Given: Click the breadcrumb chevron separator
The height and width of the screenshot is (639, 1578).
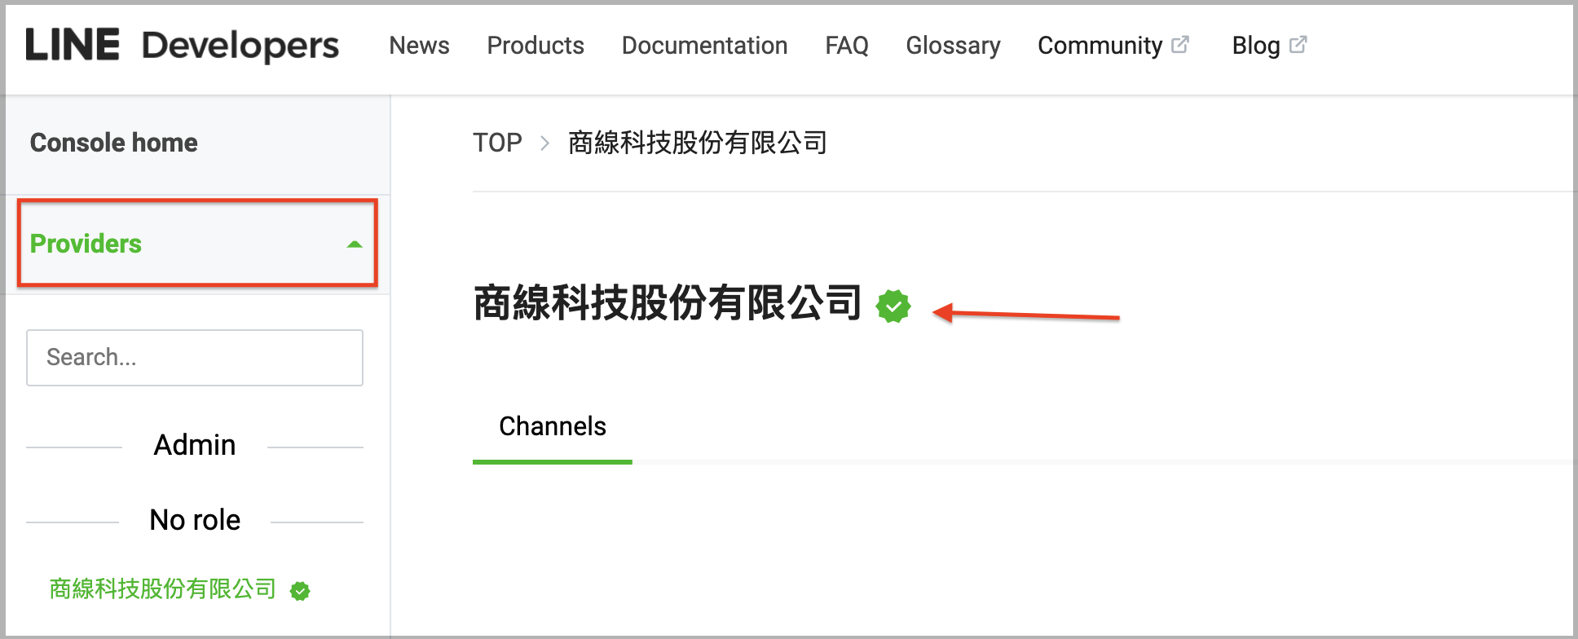Looking at the screenshot, I should pos(544,143).
